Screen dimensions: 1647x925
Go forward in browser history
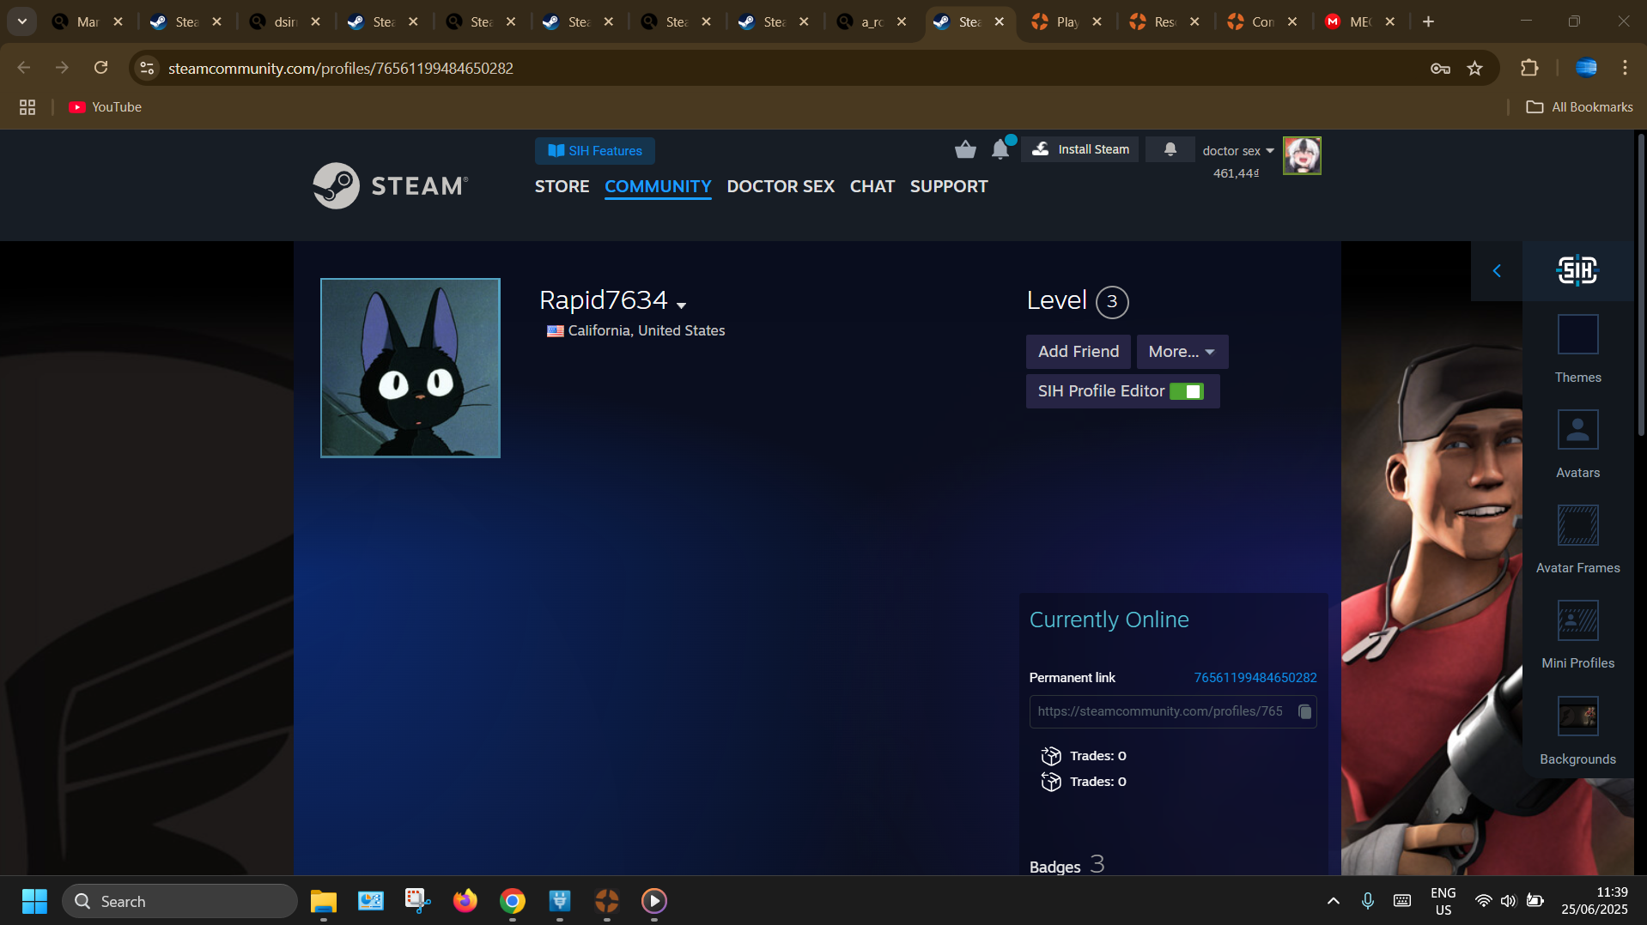point(62,68)
